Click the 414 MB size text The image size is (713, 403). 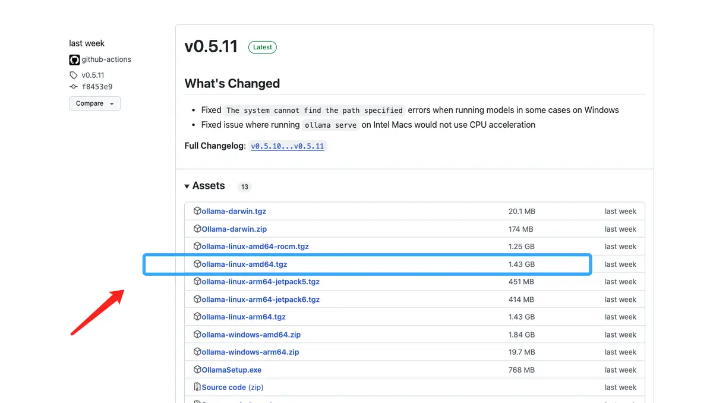(x=521, y=300)
